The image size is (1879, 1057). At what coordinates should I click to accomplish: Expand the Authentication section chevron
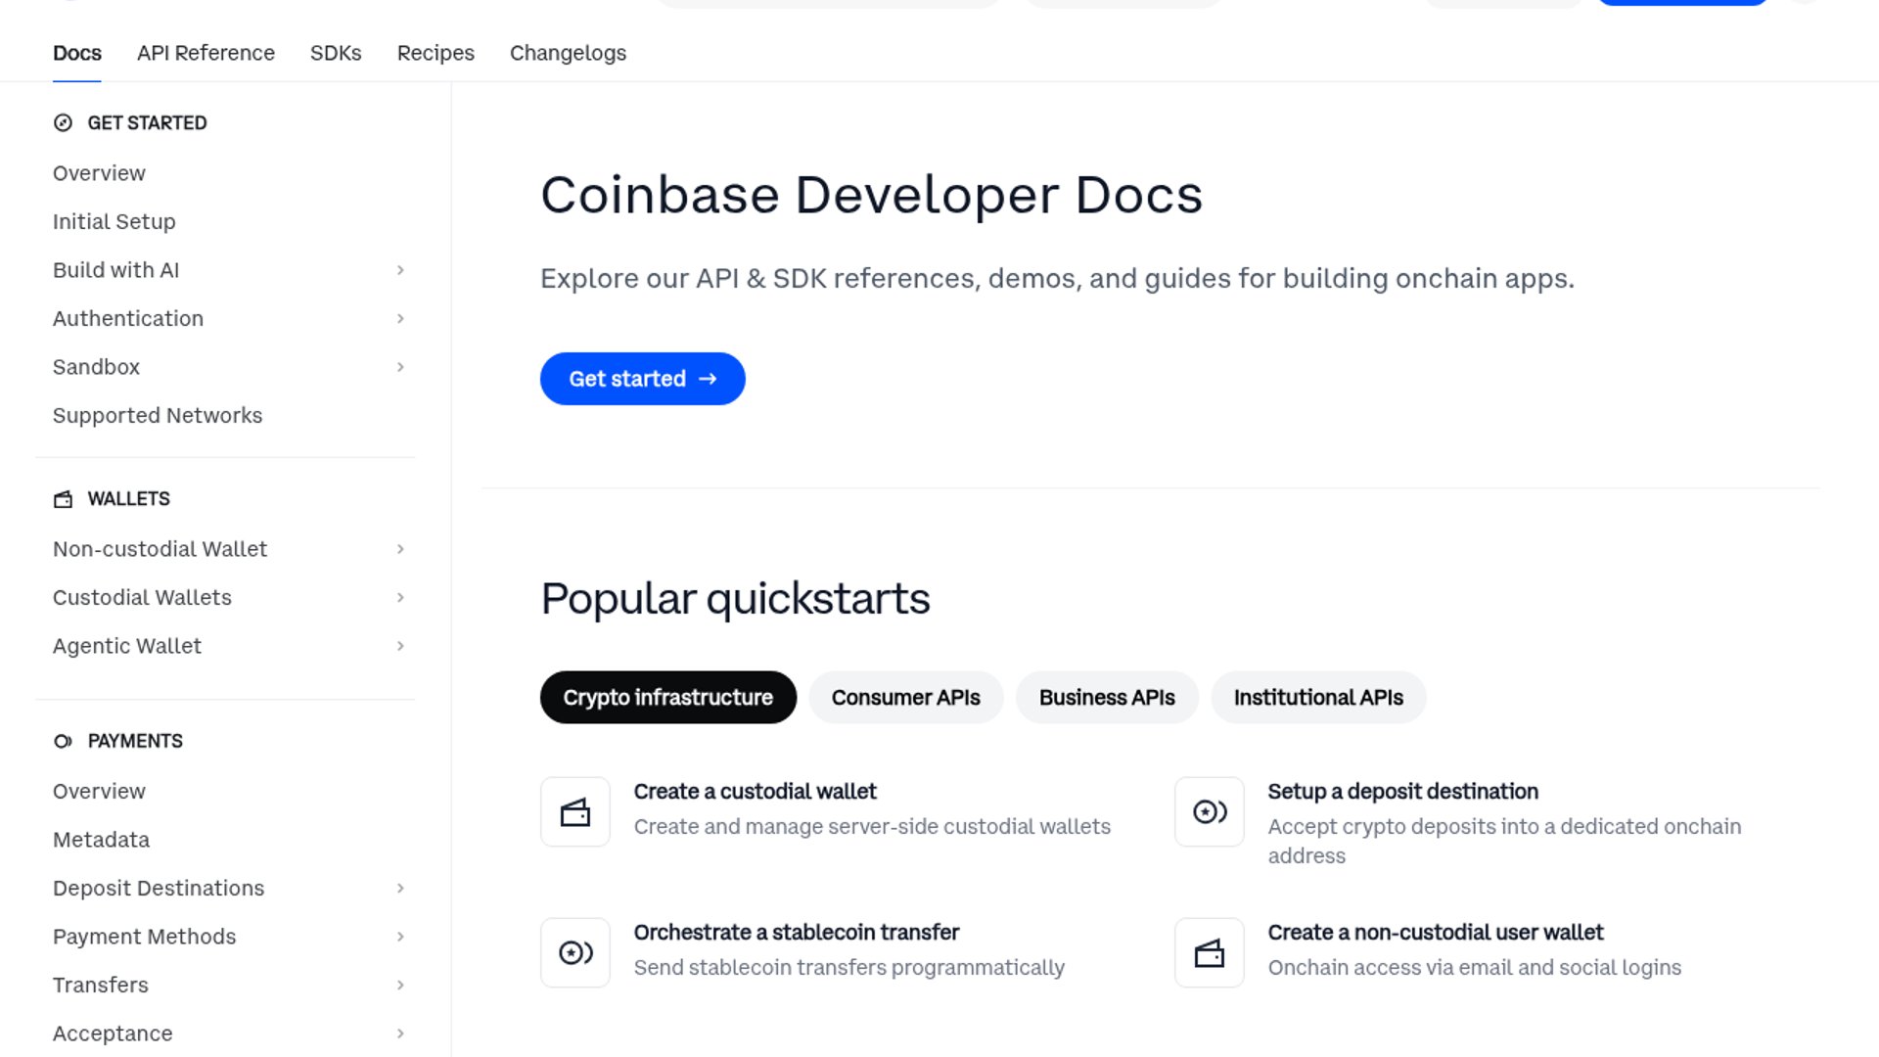[400, 319]
